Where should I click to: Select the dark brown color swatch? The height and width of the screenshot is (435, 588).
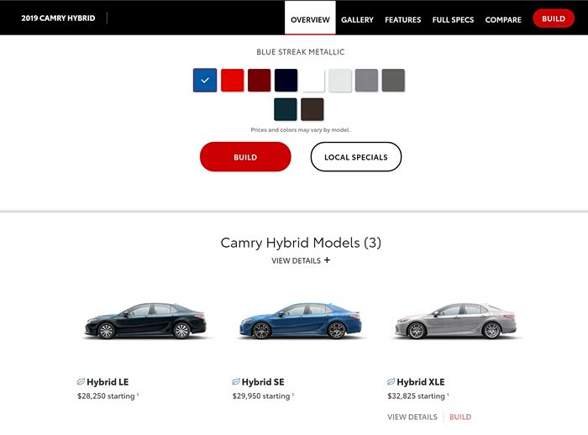312,109
